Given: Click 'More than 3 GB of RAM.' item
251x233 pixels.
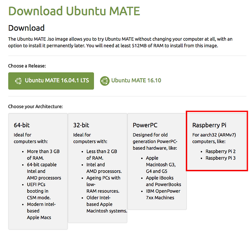Looking at the screenshot, I should [x=43, y=155].
